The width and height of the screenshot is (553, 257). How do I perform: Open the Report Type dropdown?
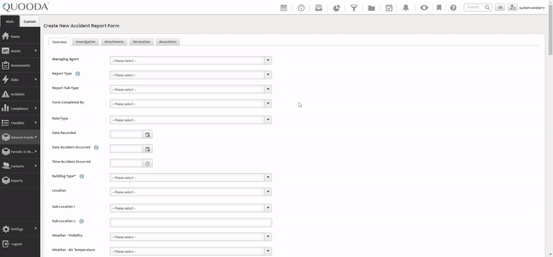point(191,75)
